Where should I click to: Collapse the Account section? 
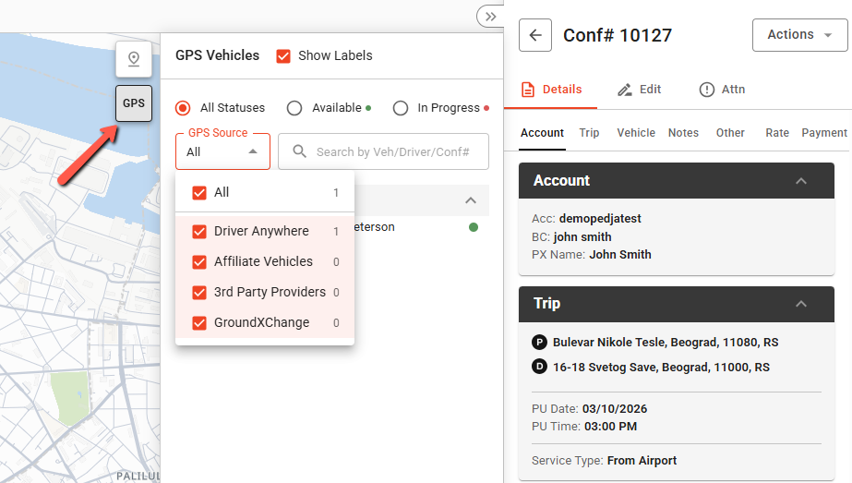coord(801,181)
